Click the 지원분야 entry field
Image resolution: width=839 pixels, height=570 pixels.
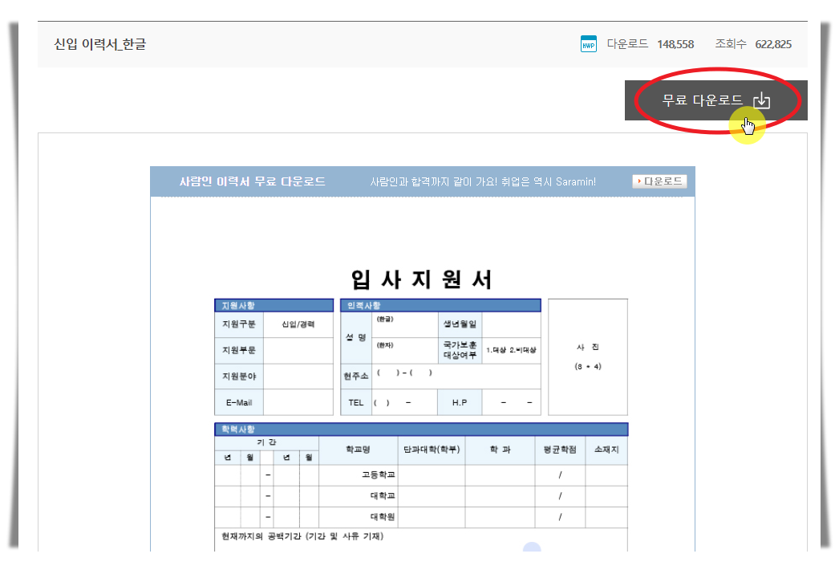point(298,376)
